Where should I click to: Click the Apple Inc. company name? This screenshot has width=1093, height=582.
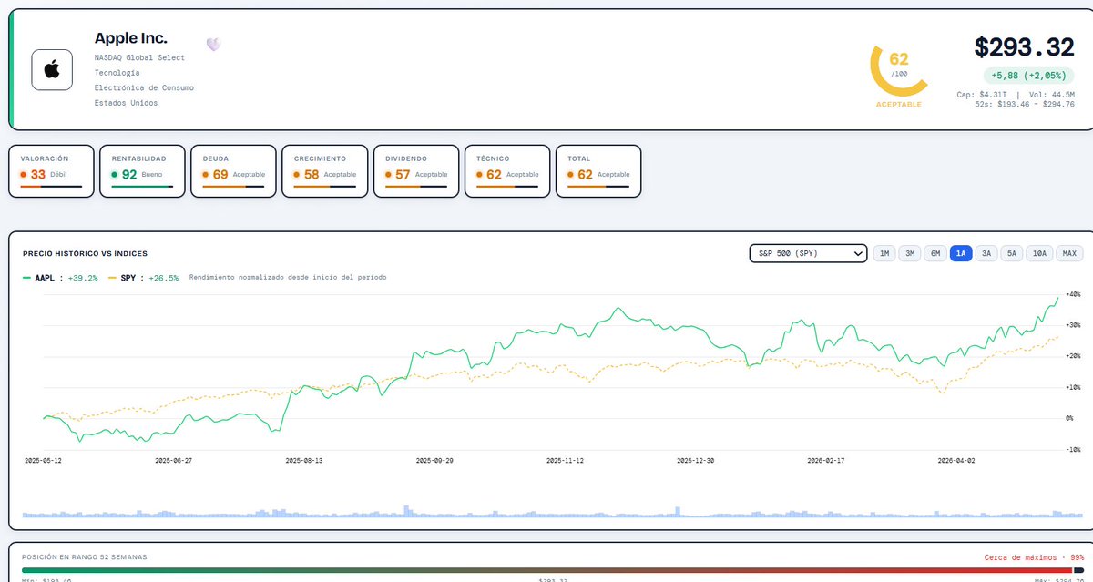130,38
